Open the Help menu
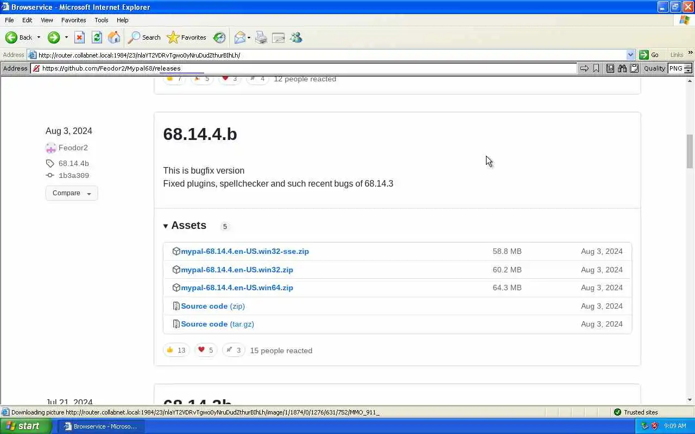The height and width of the screenshot is (434, 695). [123, 20]
